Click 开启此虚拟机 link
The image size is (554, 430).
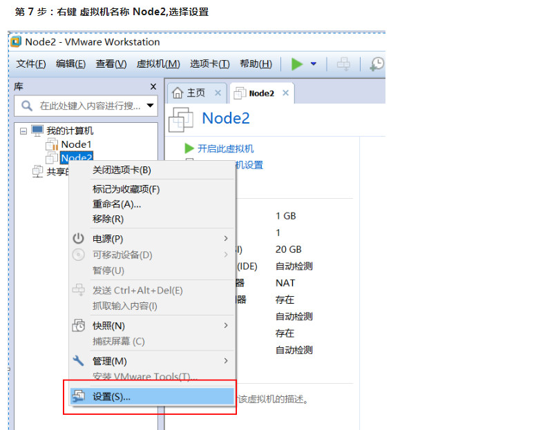pos(225,148)
